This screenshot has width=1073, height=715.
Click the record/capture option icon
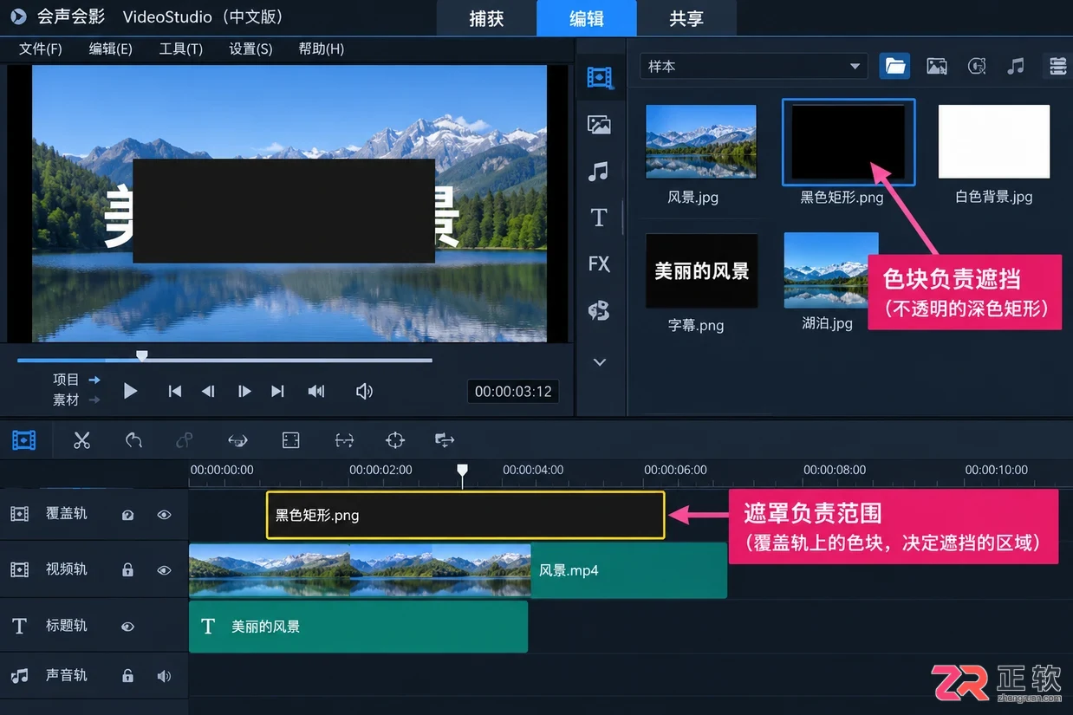[237, 440]
